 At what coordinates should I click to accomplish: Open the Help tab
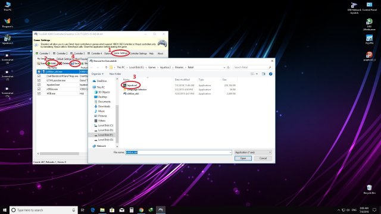[151, 53]
